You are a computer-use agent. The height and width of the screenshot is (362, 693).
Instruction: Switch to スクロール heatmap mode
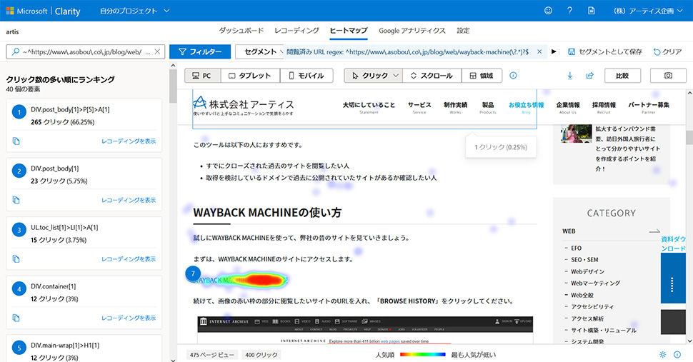(x=432, y=76)
